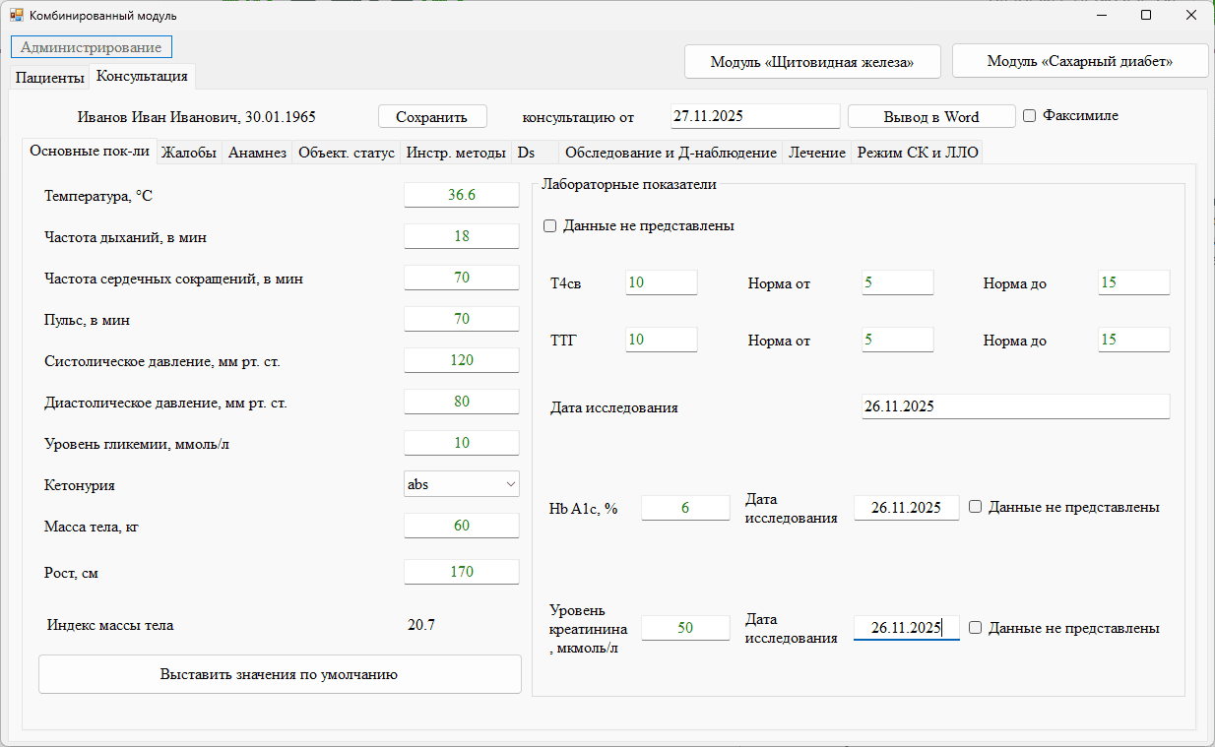Open Модуль «Щитовидная железа»
Screen dimensions: 1215x747
click(812, 61)
